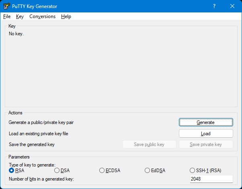The image size is (242, 189).
Task: Click the number of bits field showing 2048
Action: (x=211, y=179)
